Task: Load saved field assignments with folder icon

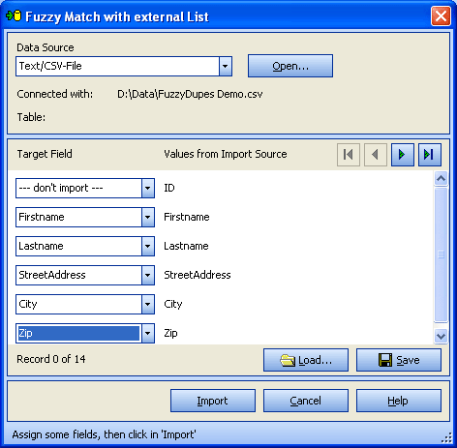Action: pyautogui.click(x=306, y=360)
